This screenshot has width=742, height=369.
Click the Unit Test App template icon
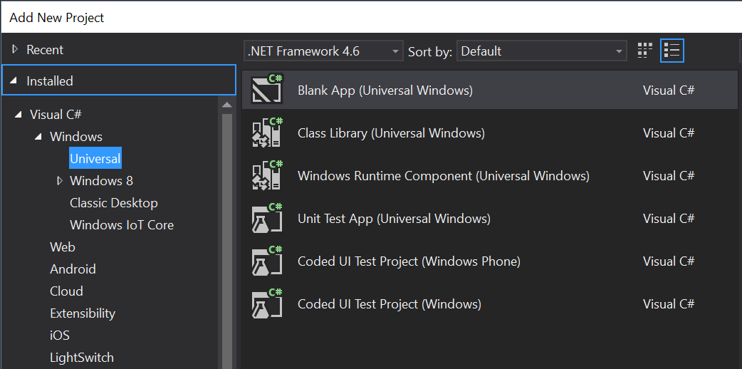tap(267, 217)
